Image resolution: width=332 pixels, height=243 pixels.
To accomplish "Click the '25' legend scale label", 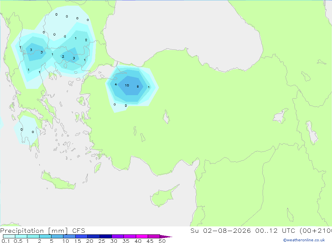I will pyautogui.click(x=102, y=241).
